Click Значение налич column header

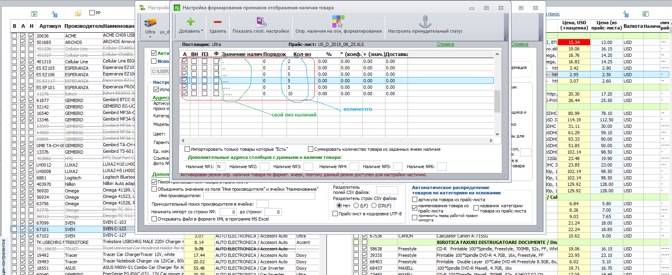[241, 54]
